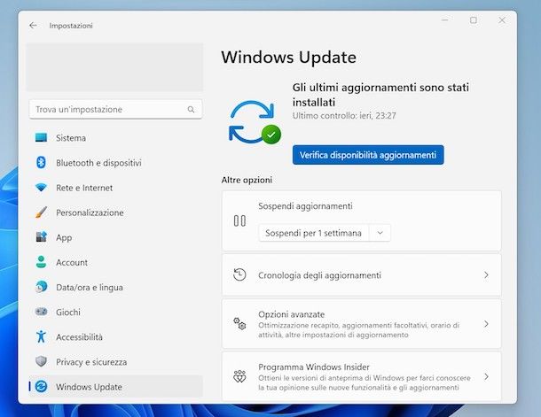Go to Rete e Internet
The image size is (541, 417).
[115, 188]
